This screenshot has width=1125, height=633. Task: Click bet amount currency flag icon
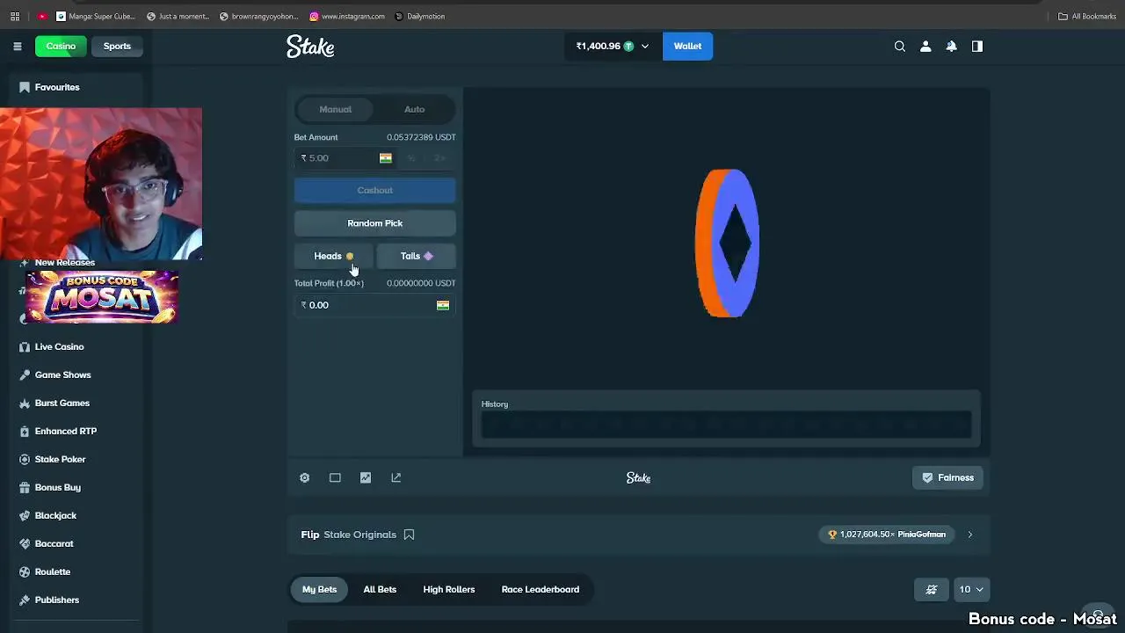pos(385,158)
